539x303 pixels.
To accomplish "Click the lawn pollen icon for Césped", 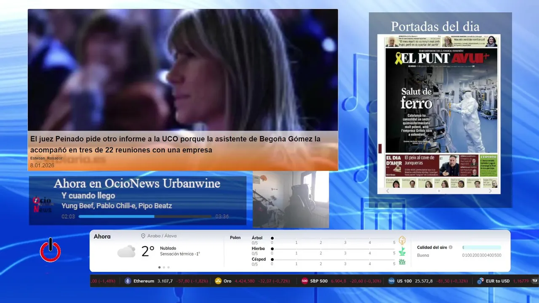I will pos(402,262).
